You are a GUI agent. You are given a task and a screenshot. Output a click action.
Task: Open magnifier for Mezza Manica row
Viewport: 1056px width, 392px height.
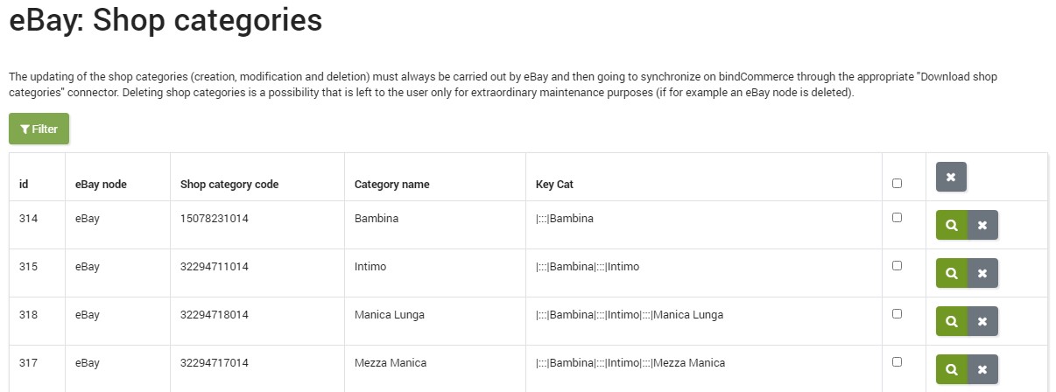click(x=952, y=369)
